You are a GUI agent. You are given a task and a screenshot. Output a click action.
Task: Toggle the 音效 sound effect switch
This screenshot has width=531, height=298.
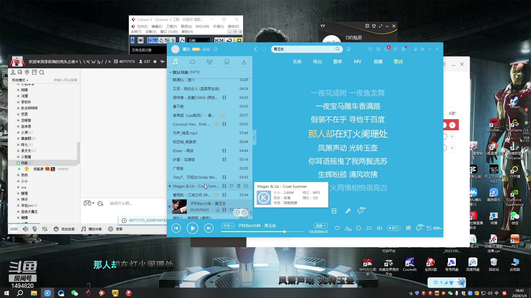click(394, 228)
